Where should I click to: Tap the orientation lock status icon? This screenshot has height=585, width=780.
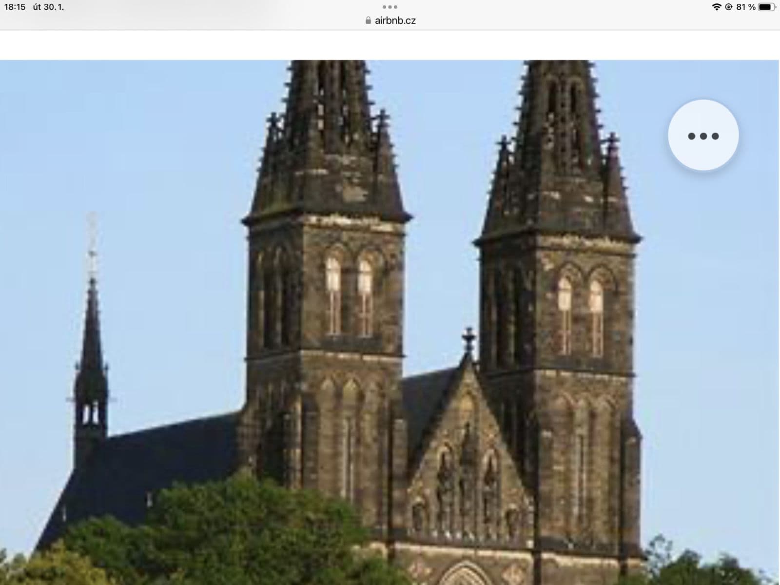click(x=729, y=7)
